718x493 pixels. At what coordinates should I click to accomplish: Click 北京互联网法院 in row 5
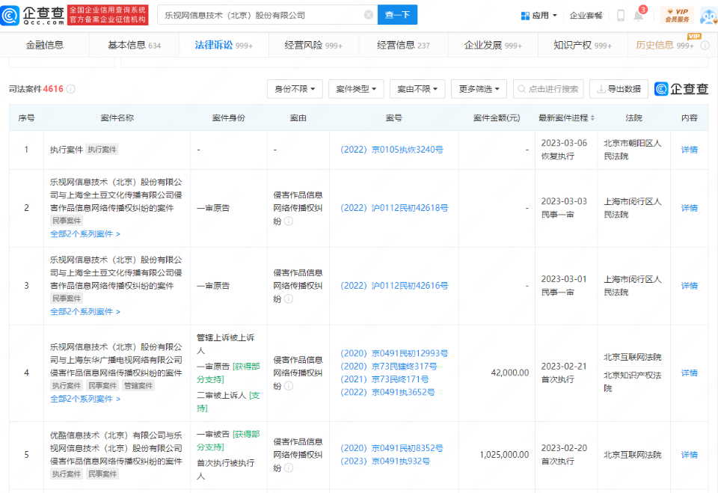[633, 455]
